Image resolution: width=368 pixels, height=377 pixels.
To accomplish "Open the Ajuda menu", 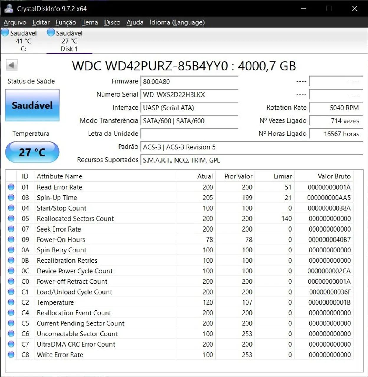I will point(135,22).
